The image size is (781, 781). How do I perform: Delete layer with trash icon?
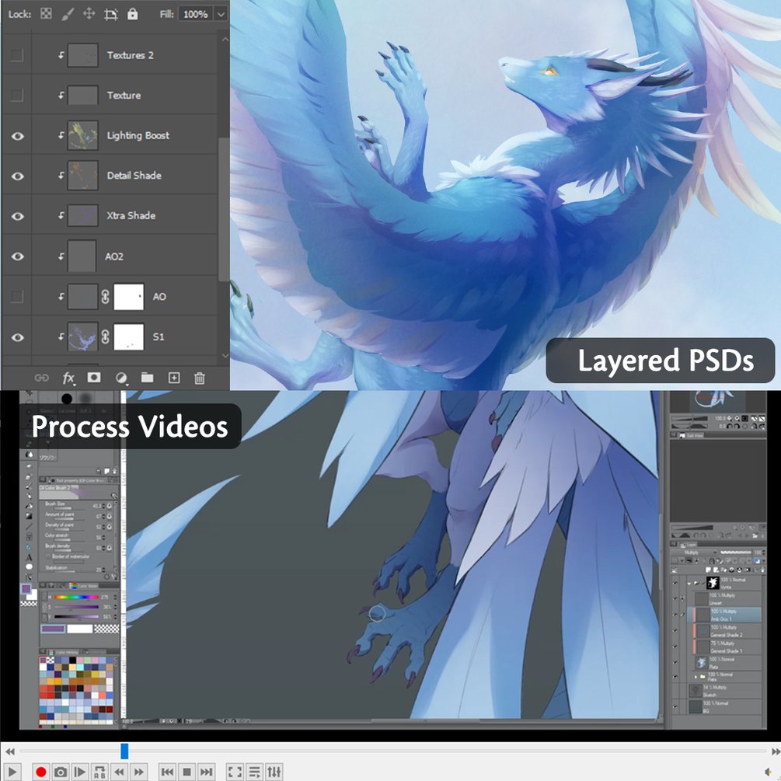click(199, 378)
